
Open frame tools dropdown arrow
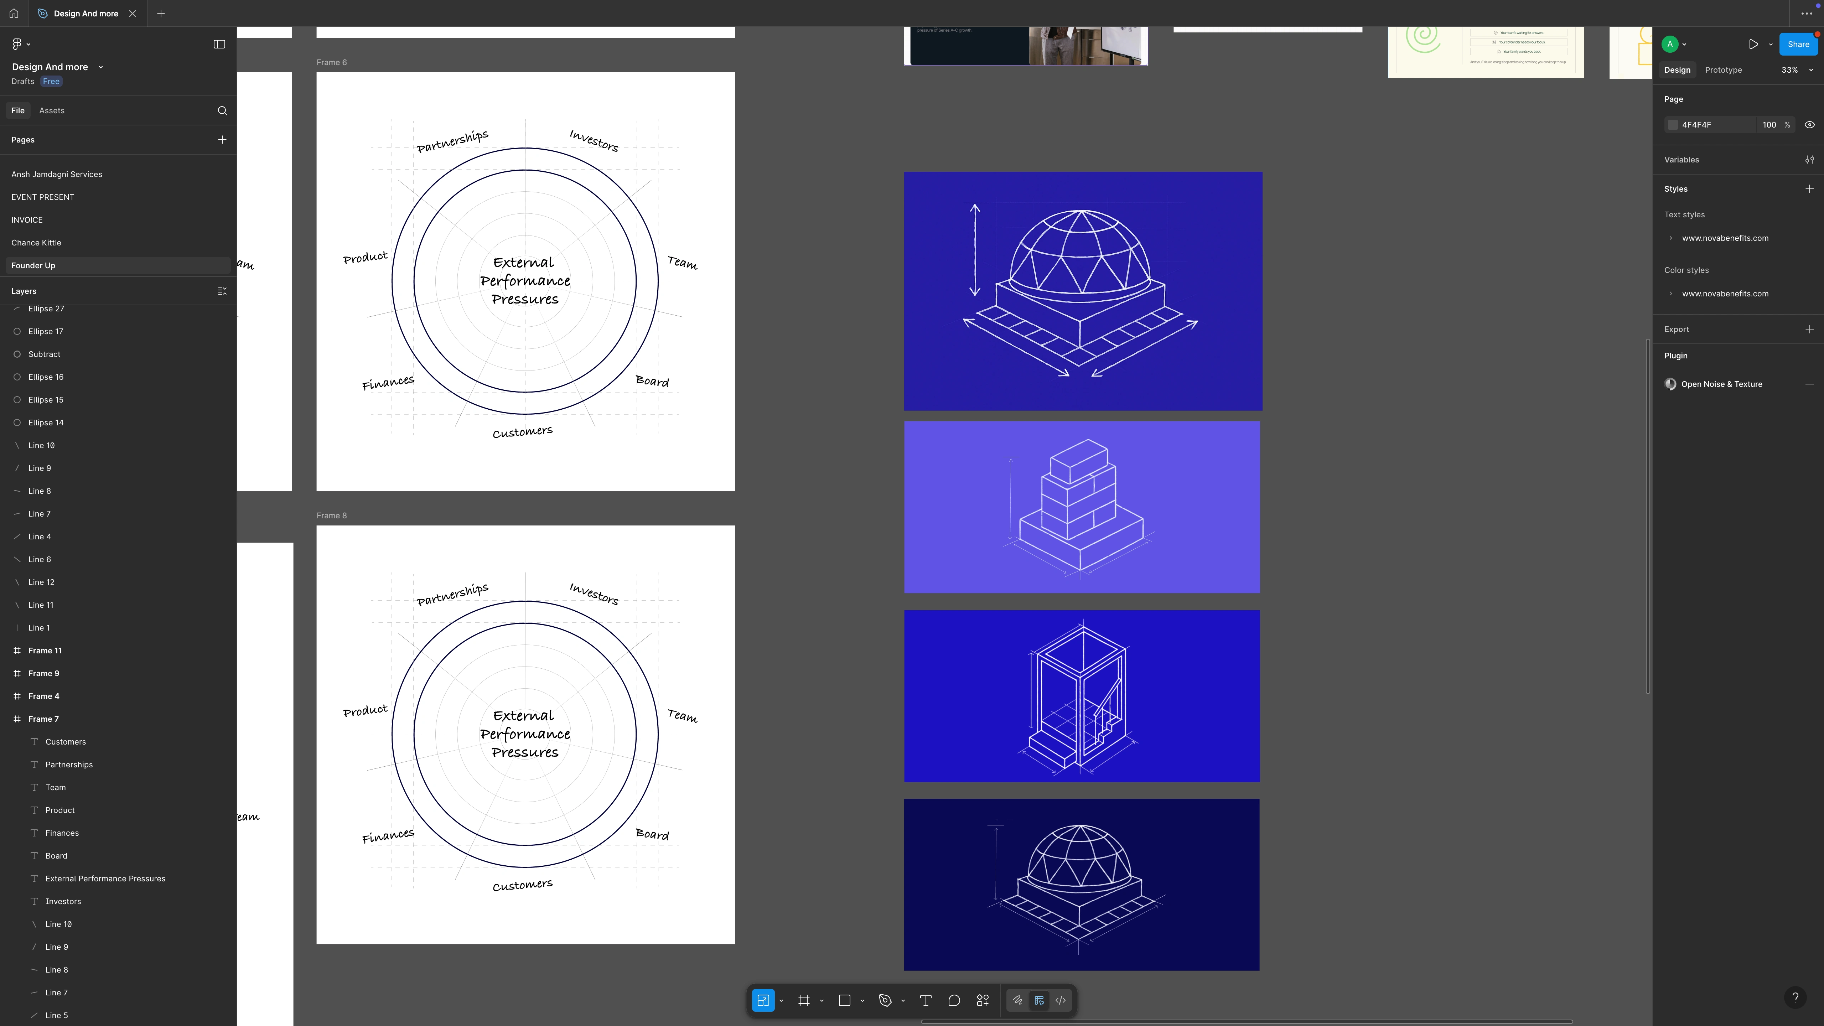pos(822,1001)
